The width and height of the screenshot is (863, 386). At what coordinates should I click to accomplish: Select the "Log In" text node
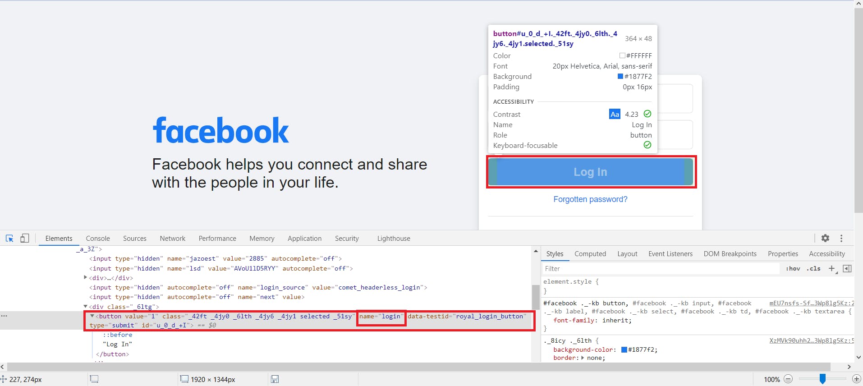pos(117,344)
